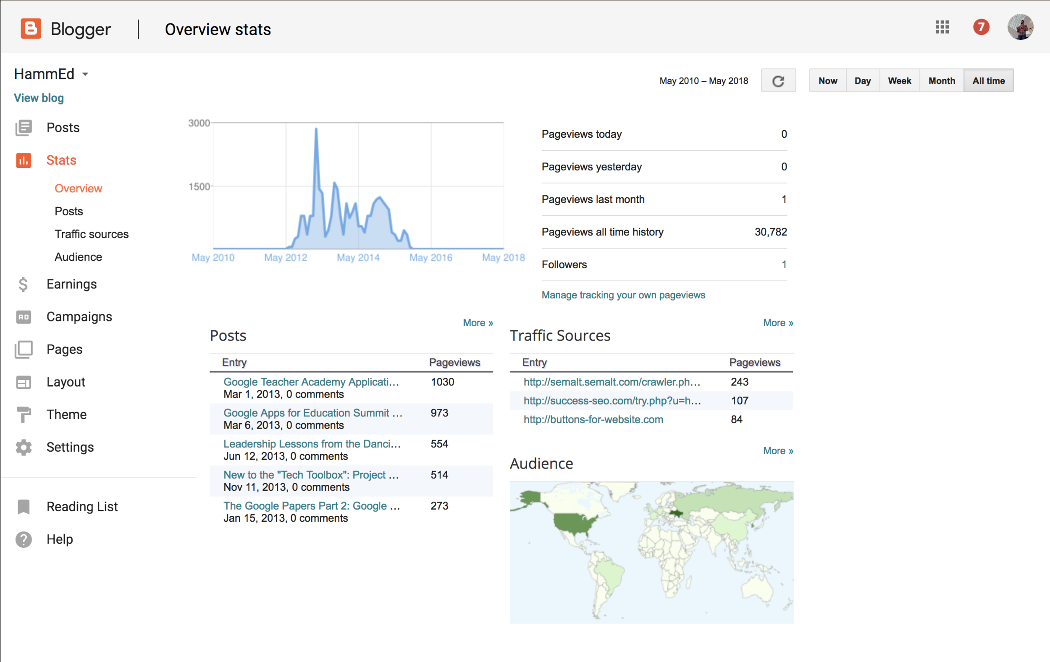
Task: Click the Overview stats page title
Action: [218, 29]
